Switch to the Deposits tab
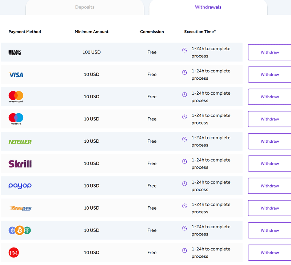This screenshot has height=265, width=291. (85, 7)
